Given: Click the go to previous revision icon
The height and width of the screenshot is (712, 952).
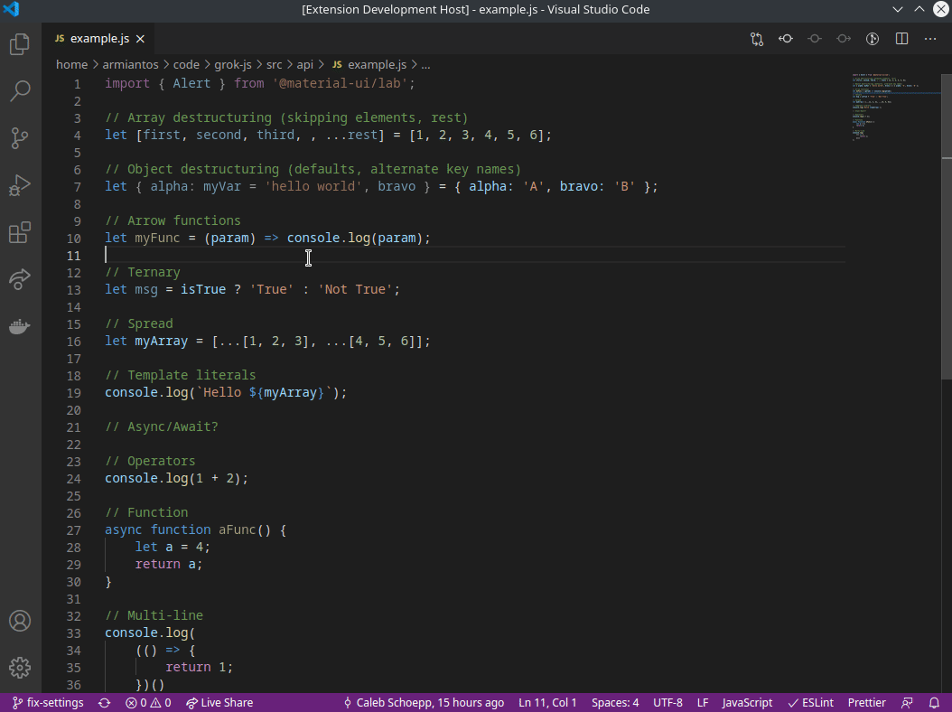Looking at the screenshot, I should coord(786,39).
